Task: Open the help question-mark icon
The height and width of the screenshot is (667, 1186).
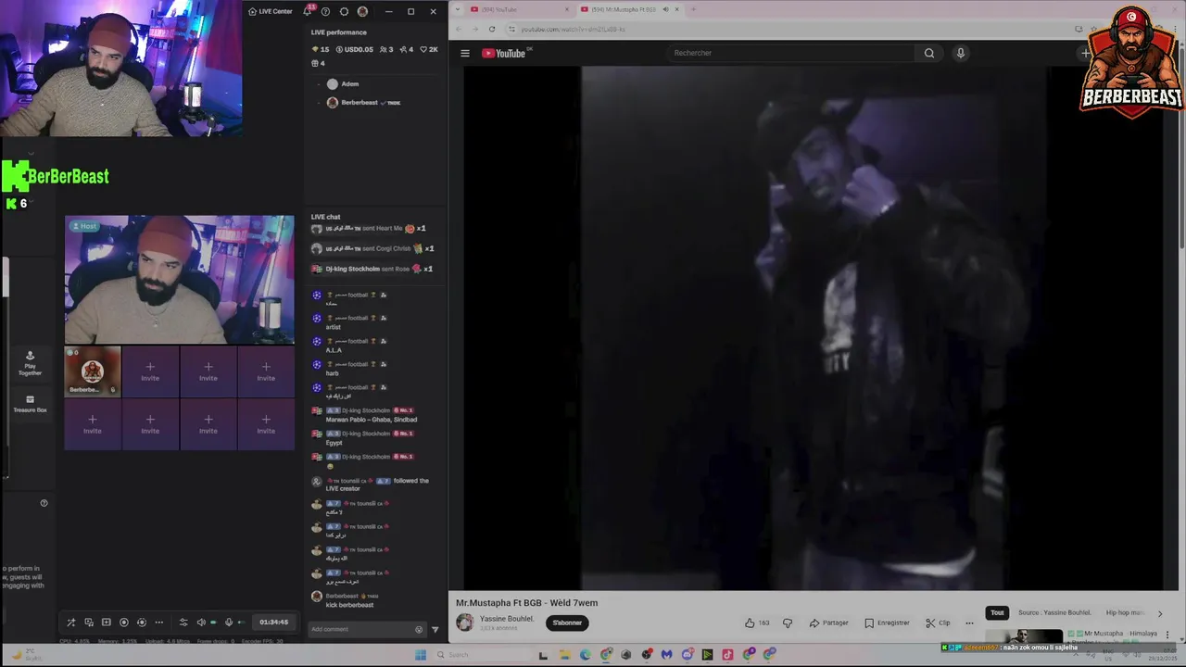Action: (325, 11)
